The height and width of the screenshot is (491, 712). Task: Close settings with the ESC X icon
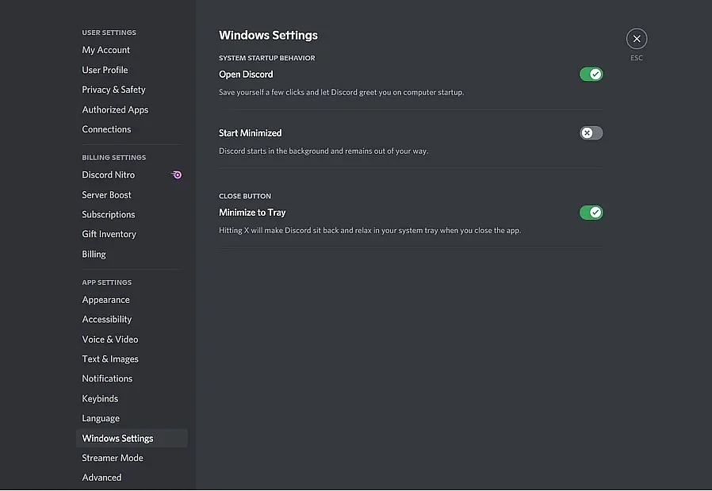pyautogui.click(x=636, y=39)
